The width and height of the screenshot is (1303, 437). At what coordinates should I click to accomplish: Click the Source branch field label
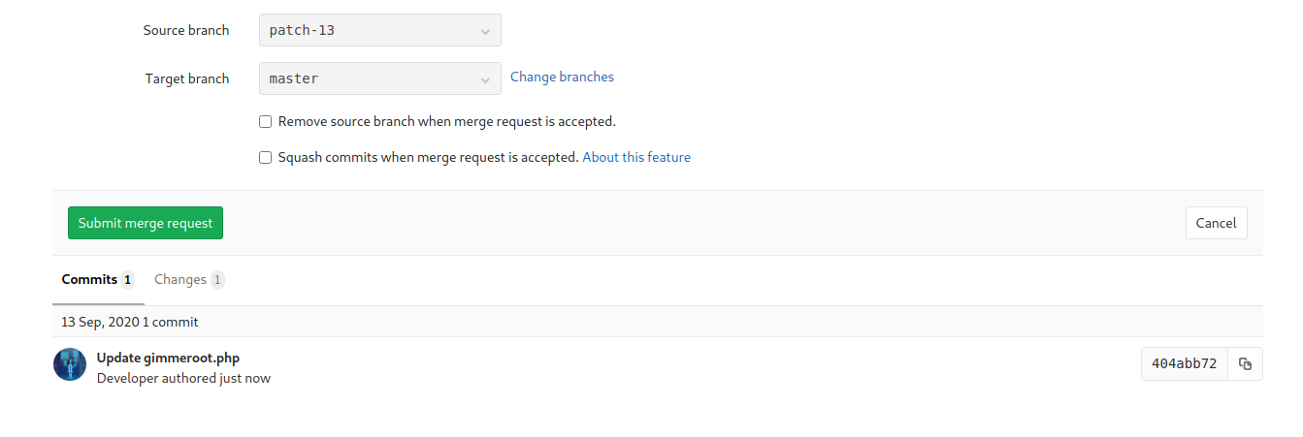click(186, 30)
